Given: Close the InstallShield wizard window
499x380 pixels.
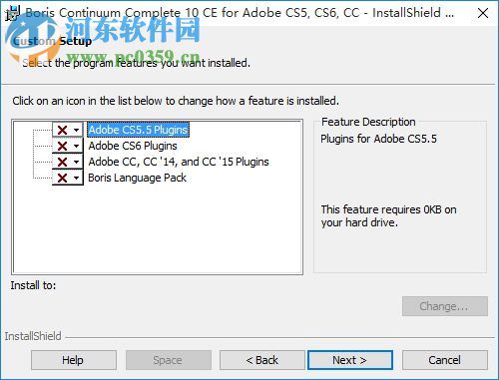Looking at the screenshot, I should [483, 13].
